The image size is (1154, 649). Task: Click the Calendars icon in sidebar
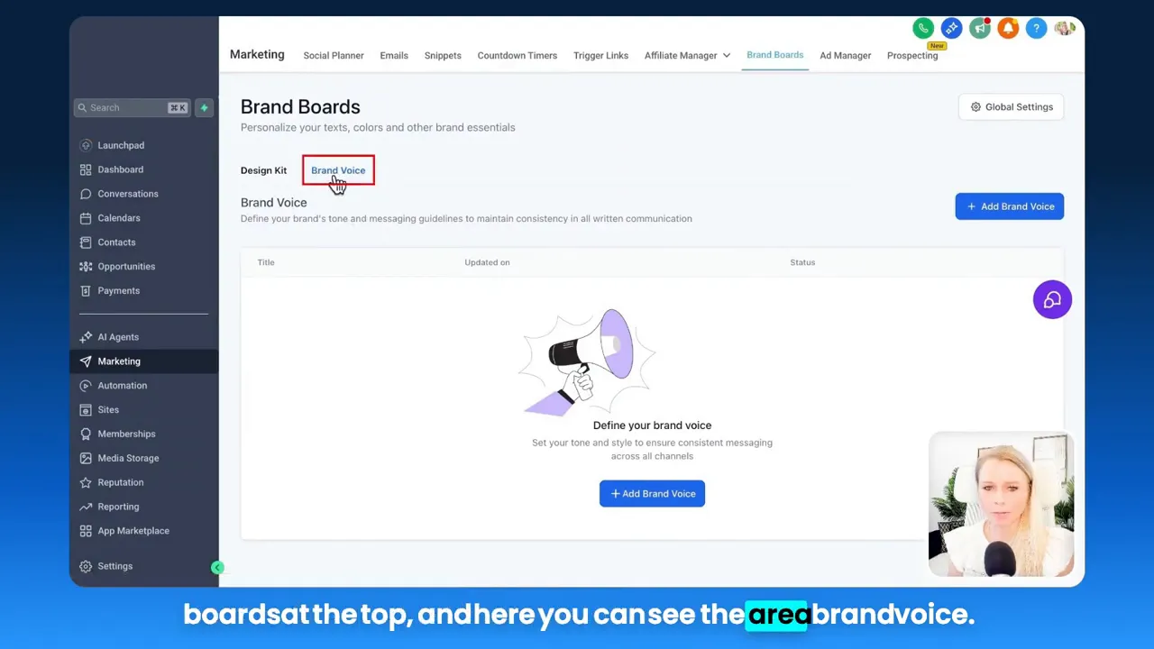pyautogui.click(x=86, y=218)
